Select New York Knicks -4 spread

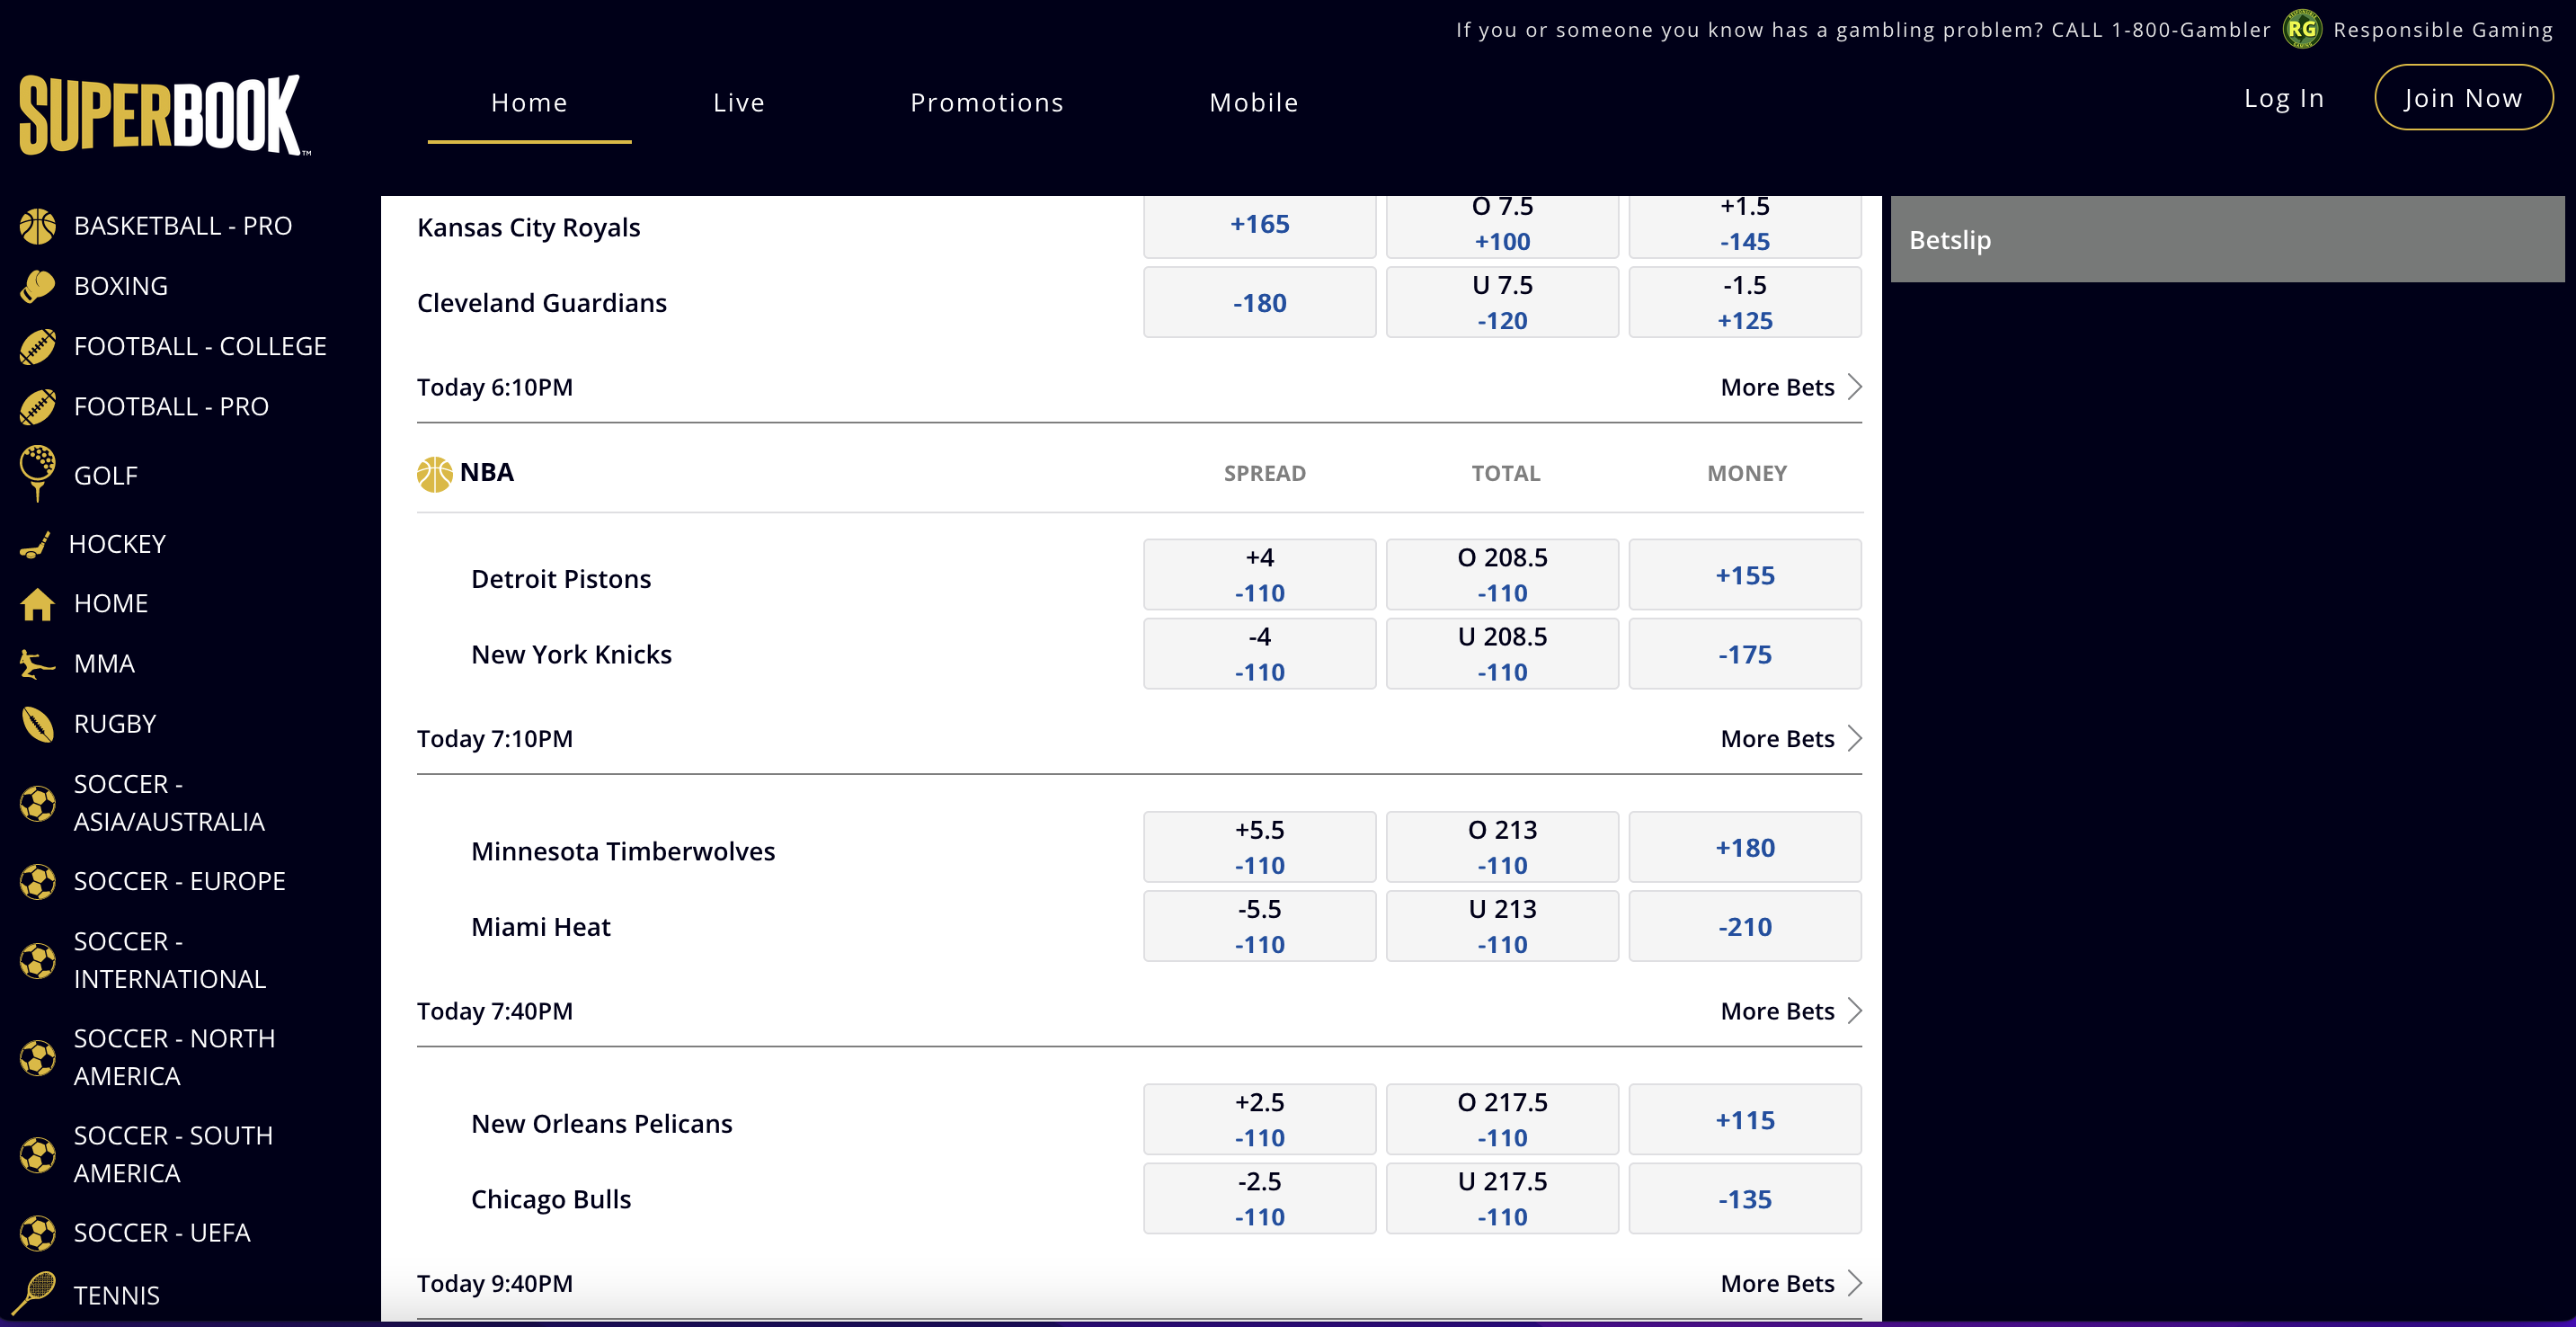point(1260,654)
